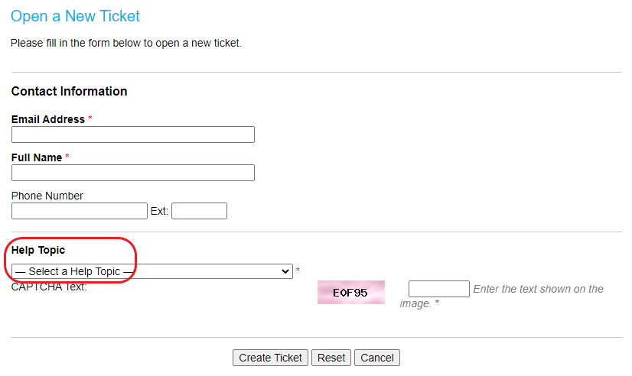This screenshot has height=376, width=632.
Task: Open the Select a Help Topic dropdown
Action: (x=152, y=271)
